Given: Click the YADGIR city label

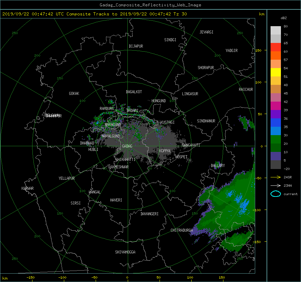Looking at the screenshot, I should (x=231, y=51).
